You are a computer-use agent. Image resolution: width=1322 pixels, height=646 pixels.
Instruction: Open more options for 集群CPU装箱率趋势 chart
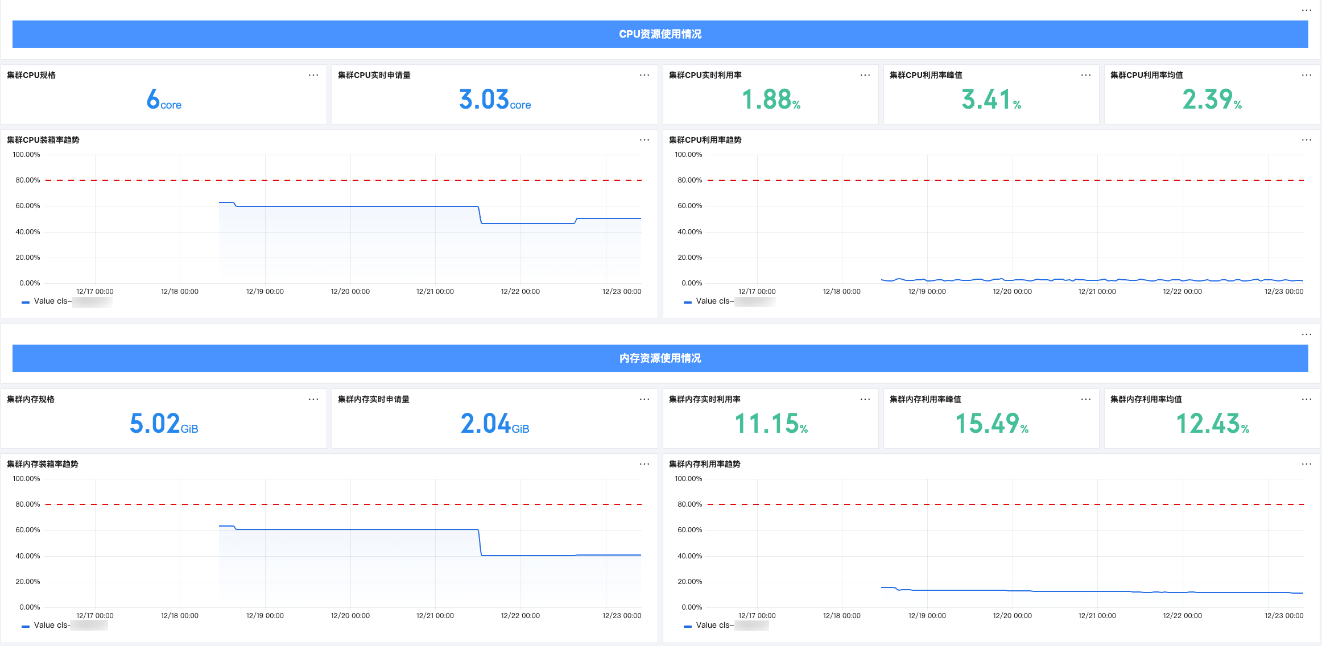pyautogui.click(x=645, y=140)
